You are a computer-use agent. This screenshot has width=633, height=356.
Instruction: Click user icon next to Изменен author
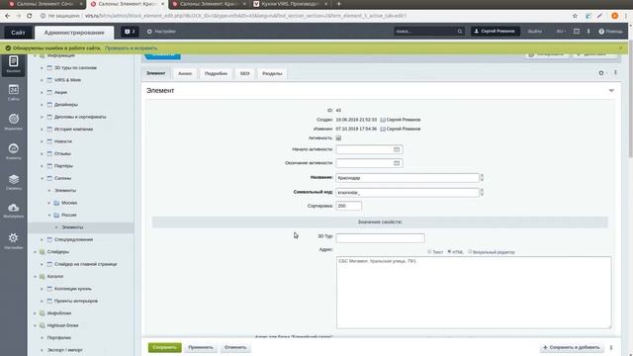(383, 130)
